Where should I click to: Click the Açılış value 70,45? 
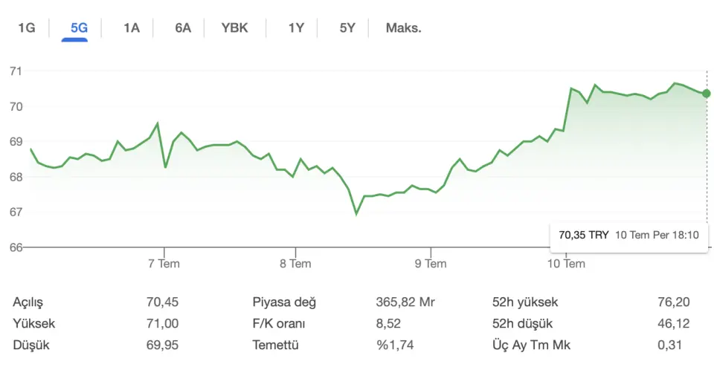coord(163,302)
